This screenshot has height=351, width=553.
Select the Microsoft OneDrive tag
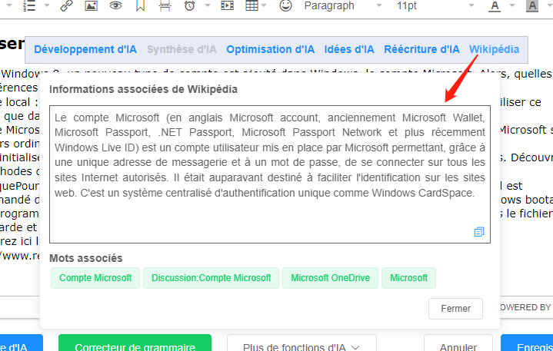coord(331,278)
